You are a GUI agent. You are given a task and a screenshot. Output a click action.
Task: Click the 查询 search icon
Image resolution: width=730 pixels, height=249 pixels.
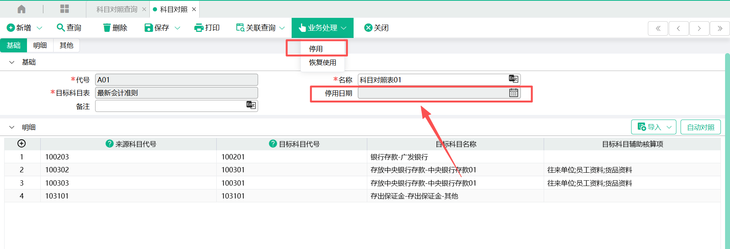coord(60,28)
